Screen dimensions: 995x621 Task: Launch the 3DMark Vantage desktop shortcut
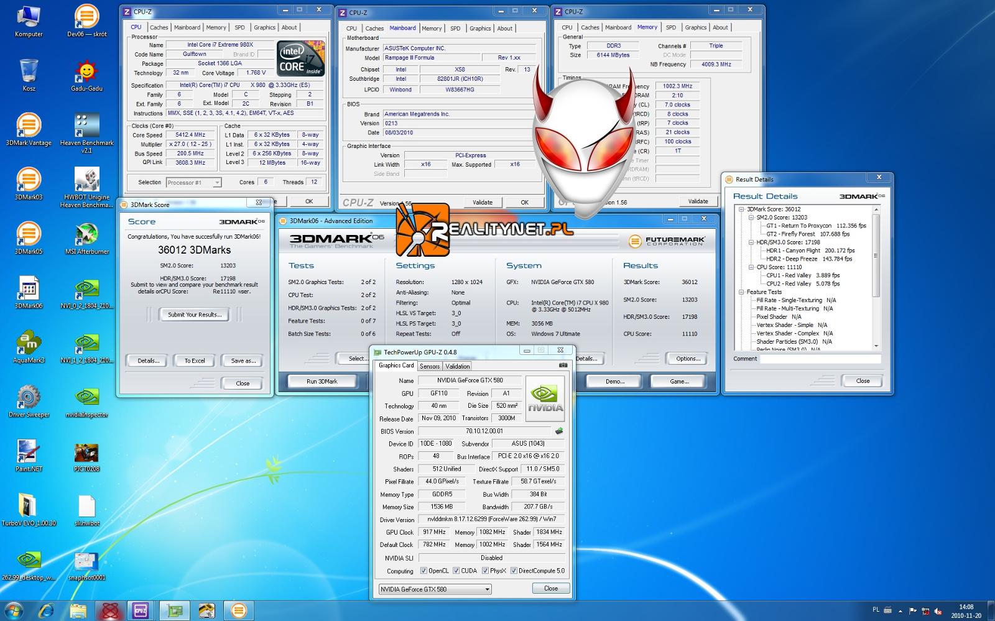29,129
